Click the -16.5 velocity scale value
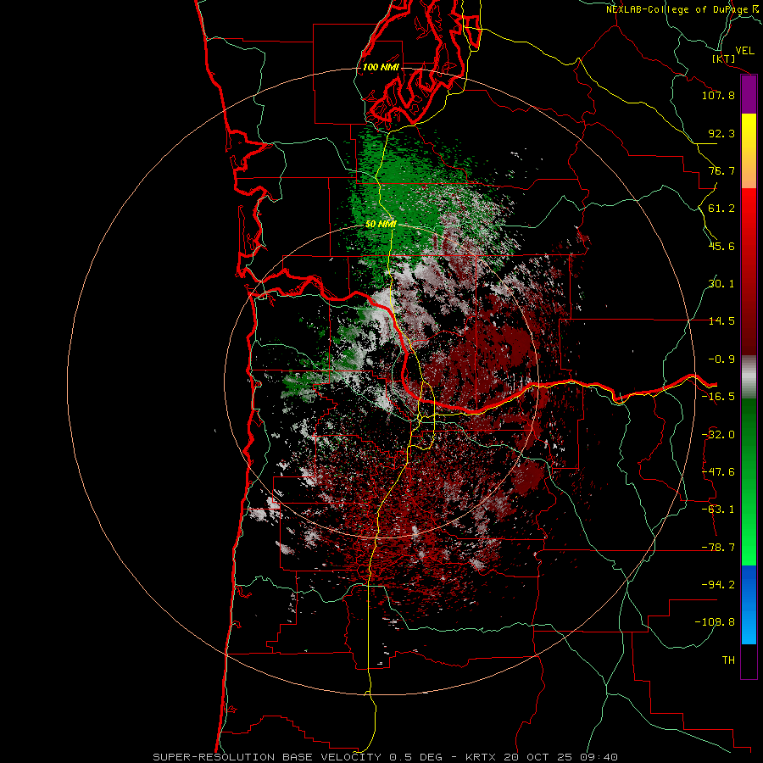This screenshot has width=763, height=763. 718,397
